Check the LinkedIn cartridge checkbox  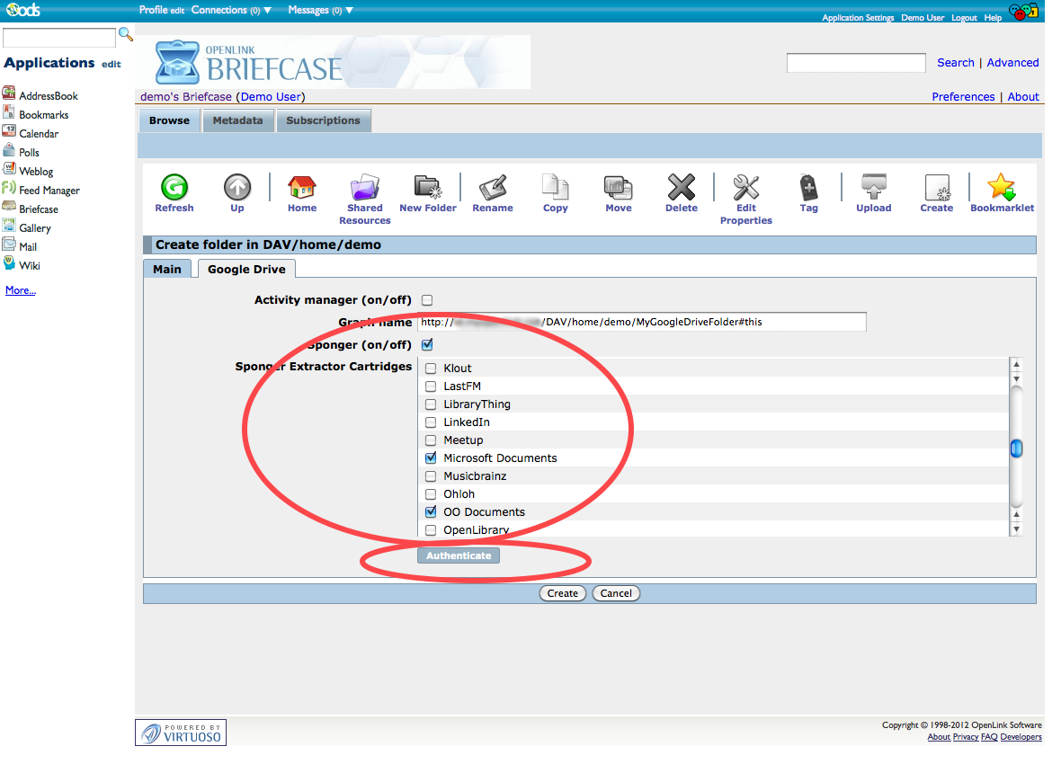click(x=431, y=422)
